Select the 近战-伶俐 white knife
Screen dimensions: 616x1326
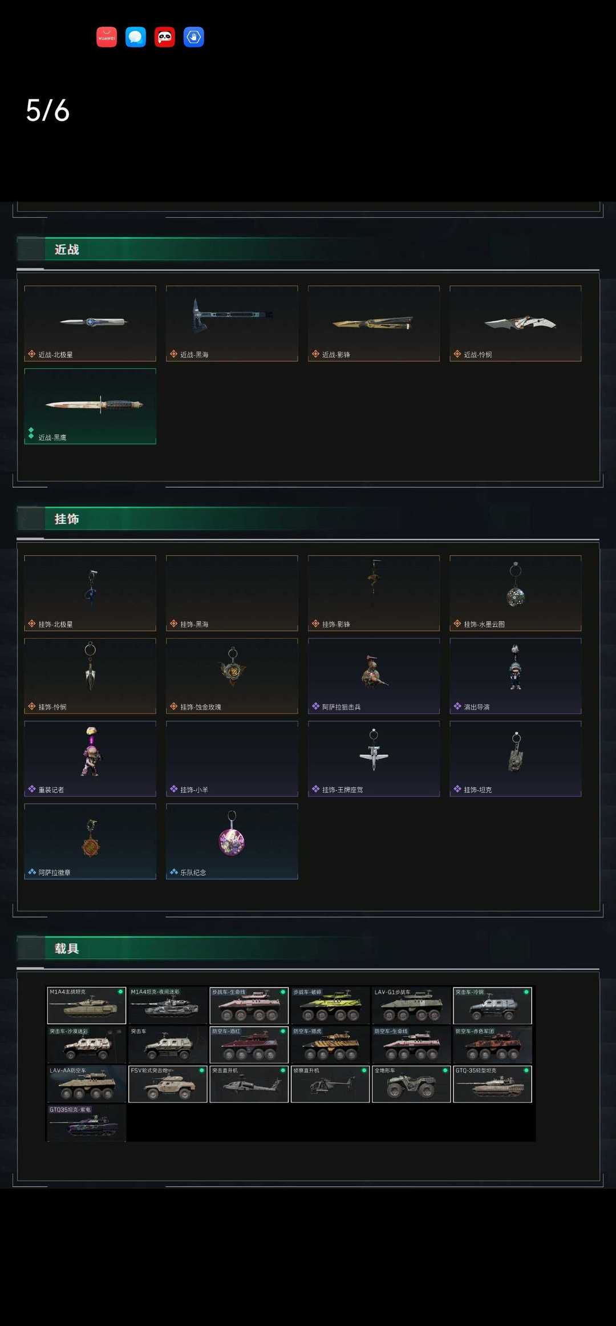516,324
